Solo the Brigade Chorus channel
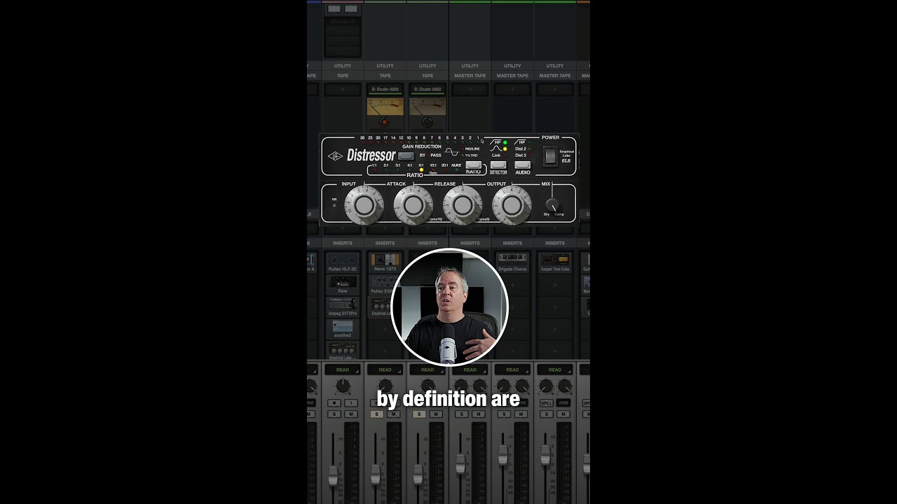897x504 pixels. pos(504,414)
